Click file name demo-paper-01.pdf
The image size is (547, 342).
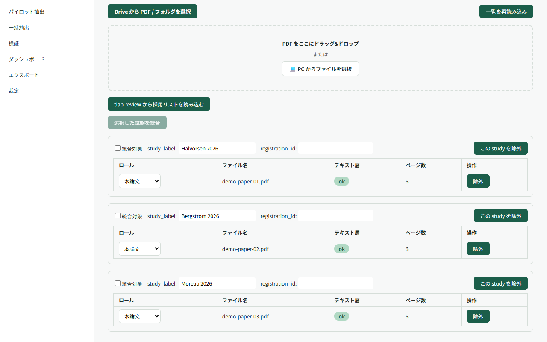pyautogui.click(x=245, y=181)
